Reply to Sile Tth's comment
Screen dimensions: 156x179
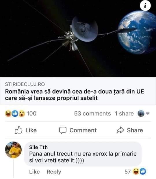pos(54,172)
